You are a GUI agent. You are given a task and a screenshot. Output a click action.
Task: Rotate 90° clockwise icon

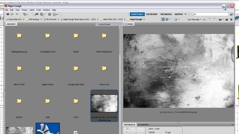[x=214, y=19]
